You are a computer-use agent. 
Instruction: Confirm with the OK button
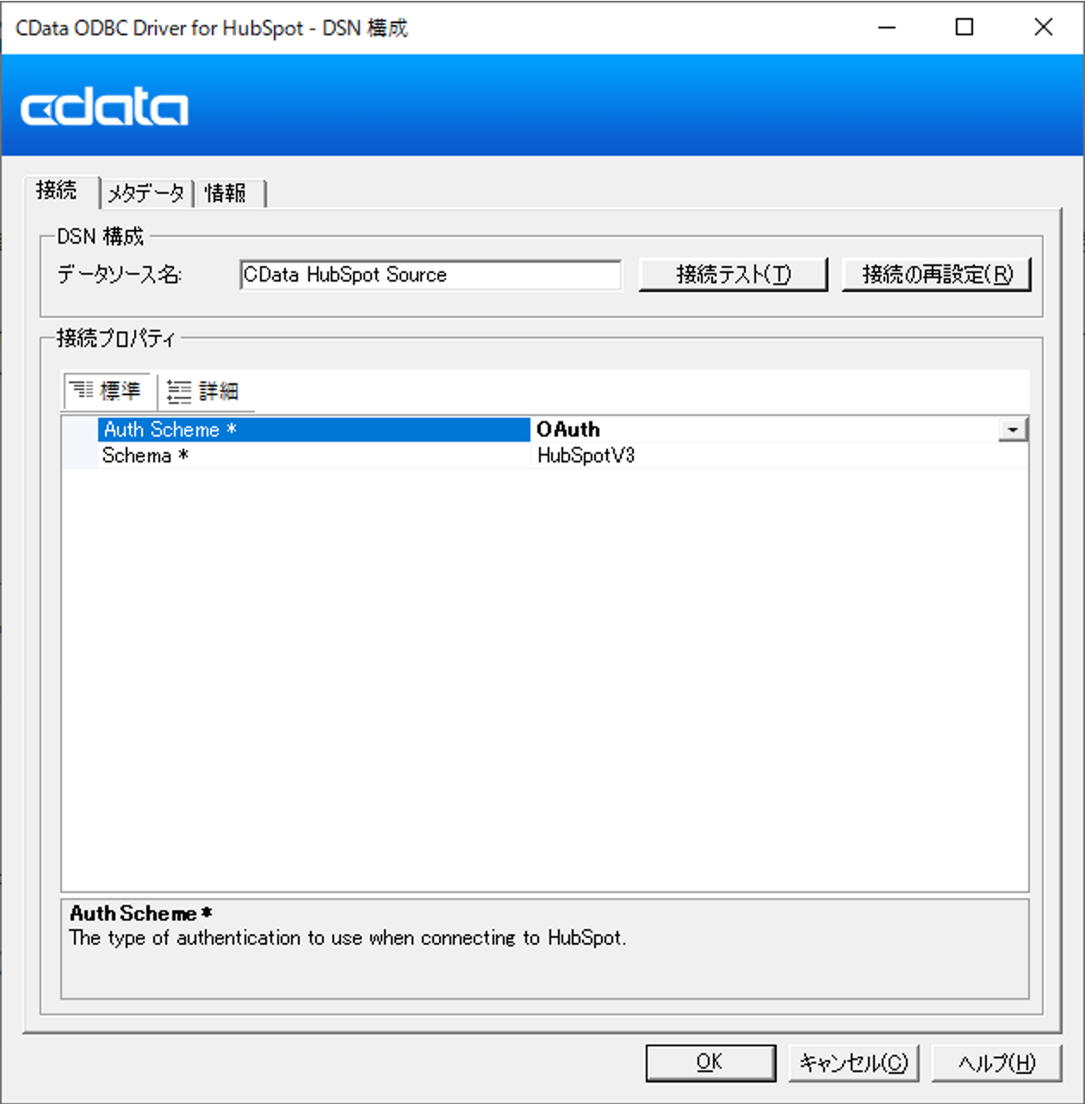click(x=710, y=1063)
